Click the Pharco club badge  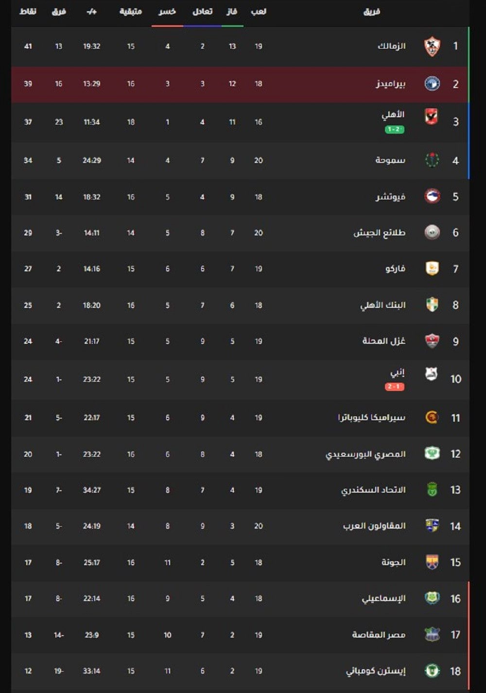tap(432, 268)
